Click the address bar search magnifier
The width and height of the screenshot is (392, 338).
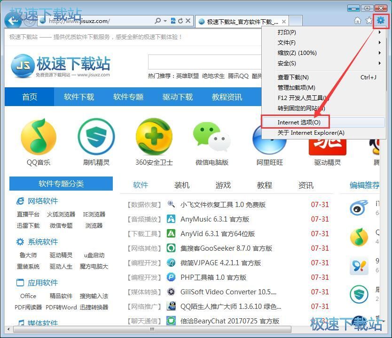pyautogui.click(x=157, y=21)
